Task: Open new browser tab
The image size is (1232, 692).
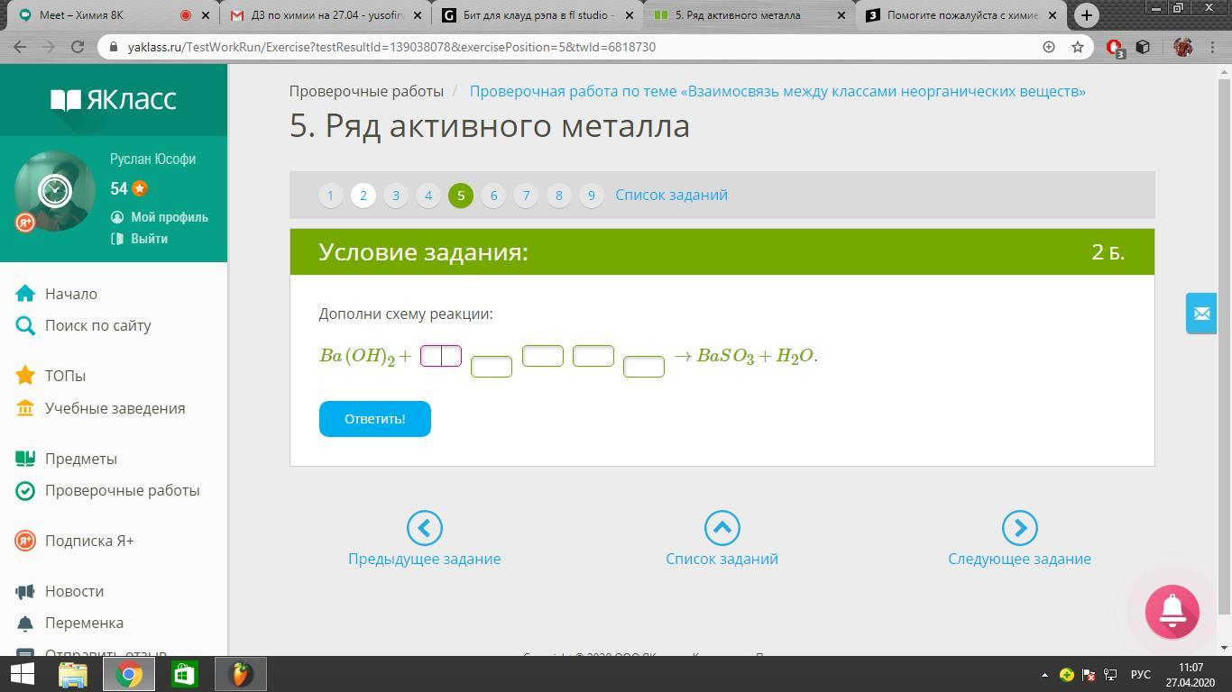Action: click(x=1087, y=15)
